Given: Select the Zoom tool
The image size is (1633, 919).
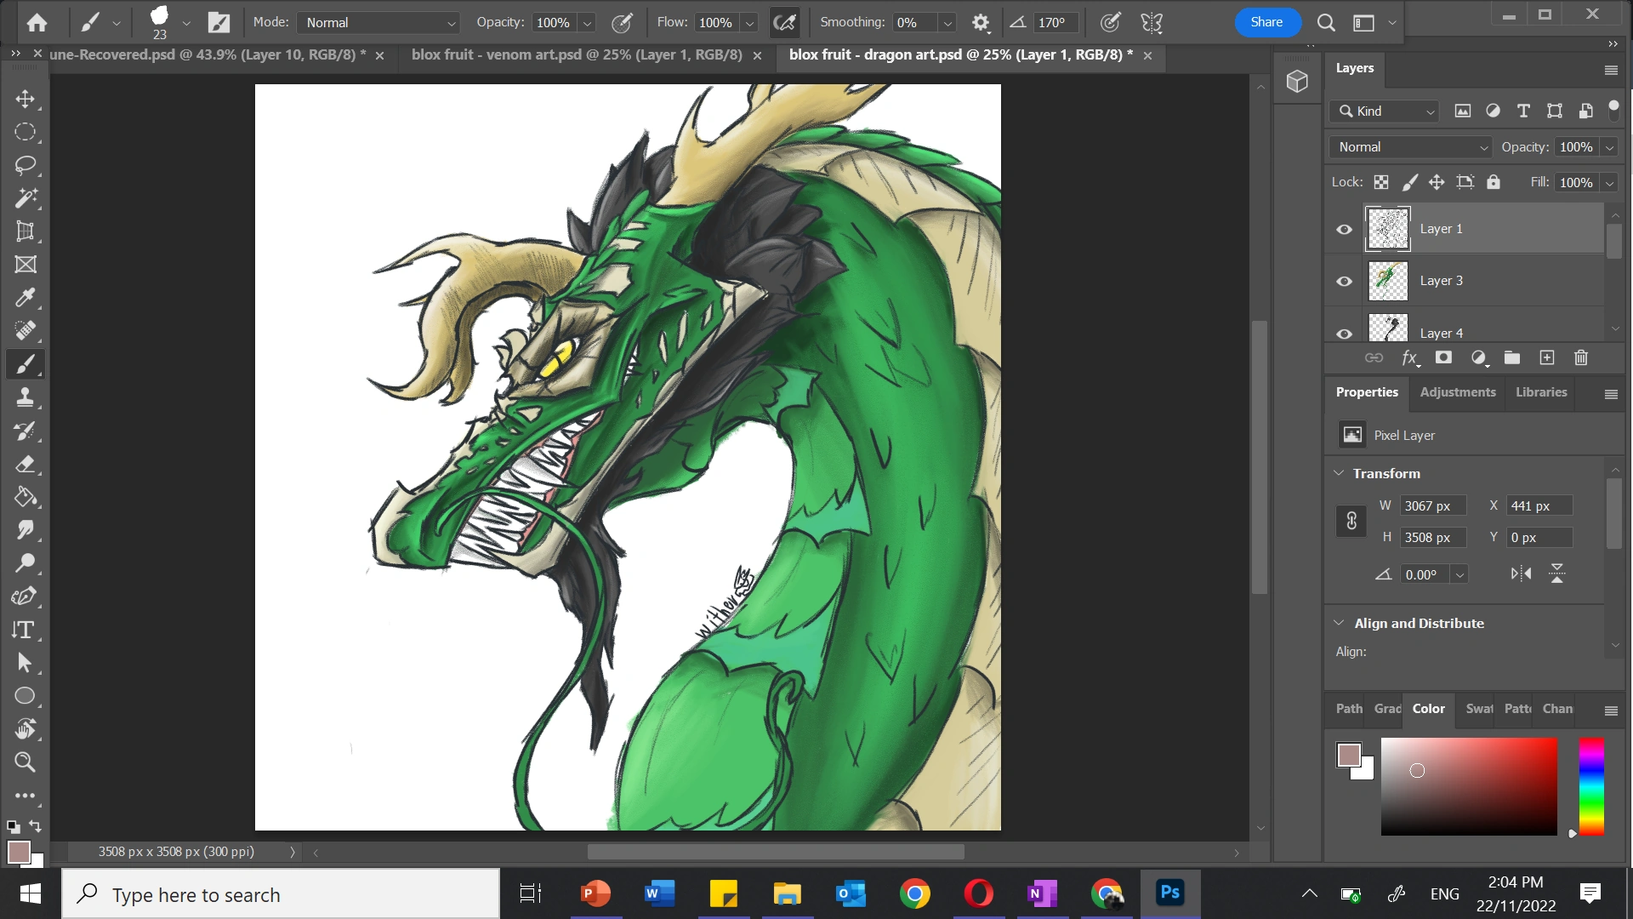Looking at the screenshot, I should pyautogui.click(x=26, y=762).
